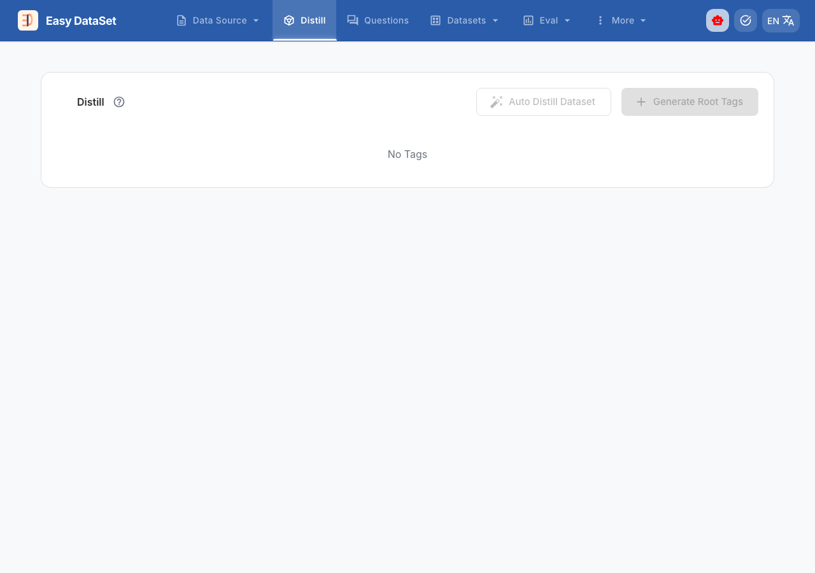Open the Datasets menu
Image resolution: width=815 pixels, height=573 pixels.
pos(465,20)
